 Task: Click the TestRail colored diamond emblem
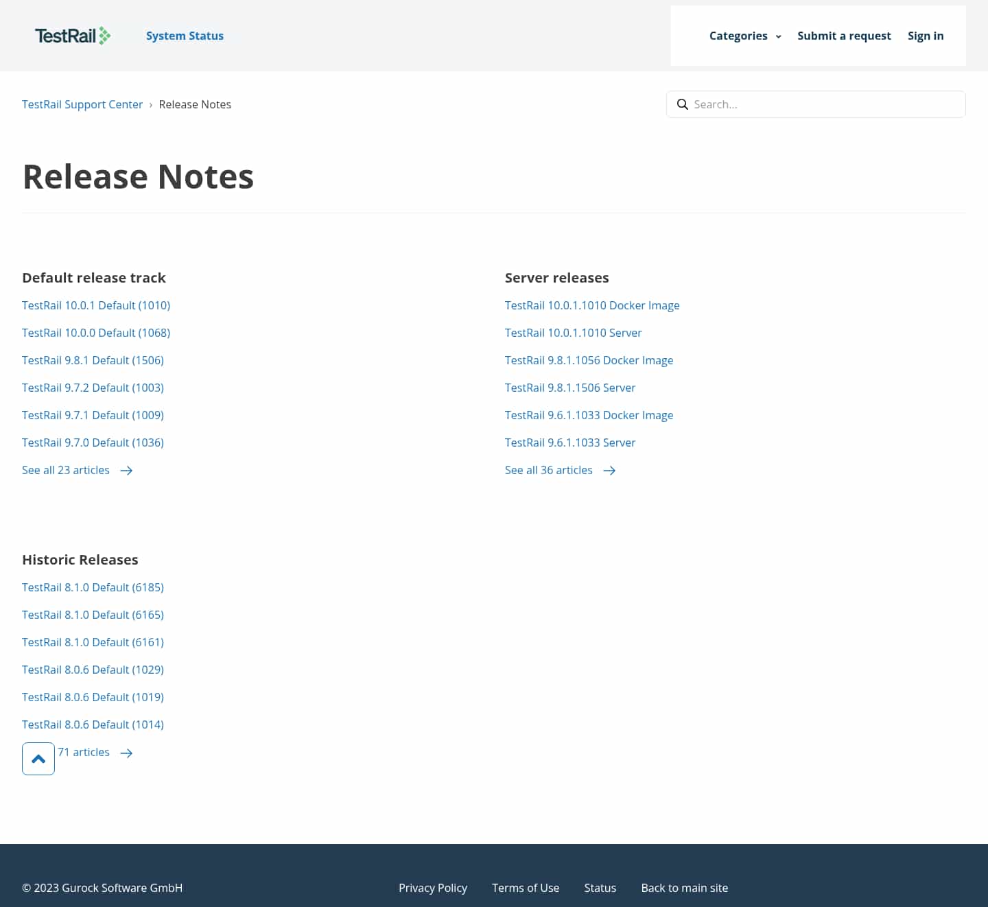104,35
